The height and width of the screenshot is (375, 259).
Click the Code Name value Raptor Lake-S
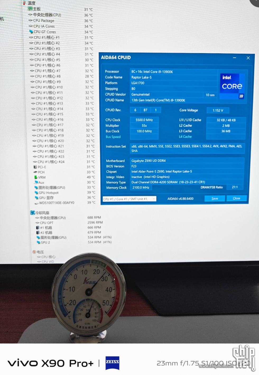[173, 77]
